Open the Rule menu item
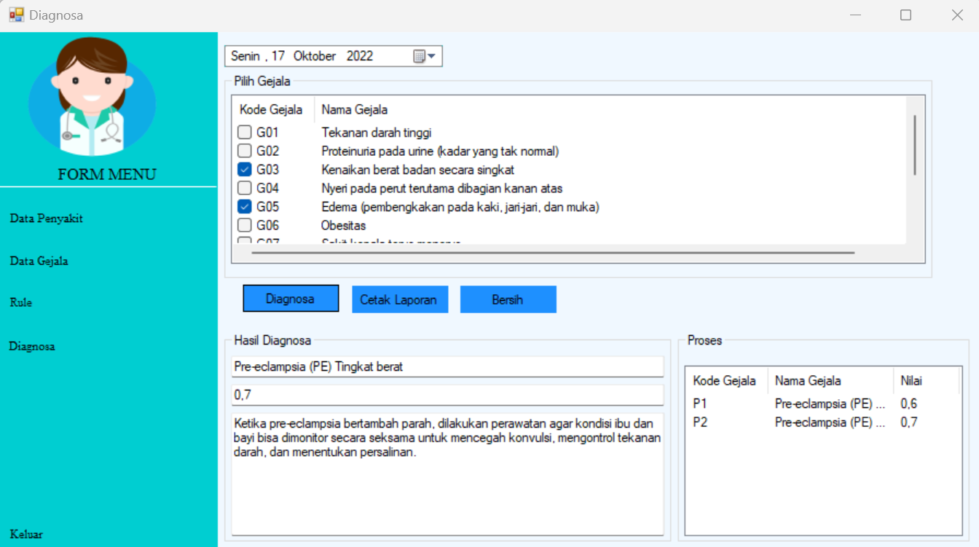979x547 pixels. tap(21, 303)
